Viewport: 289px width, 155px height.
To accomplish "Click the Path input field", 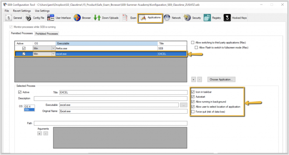I will coord(111,123).
